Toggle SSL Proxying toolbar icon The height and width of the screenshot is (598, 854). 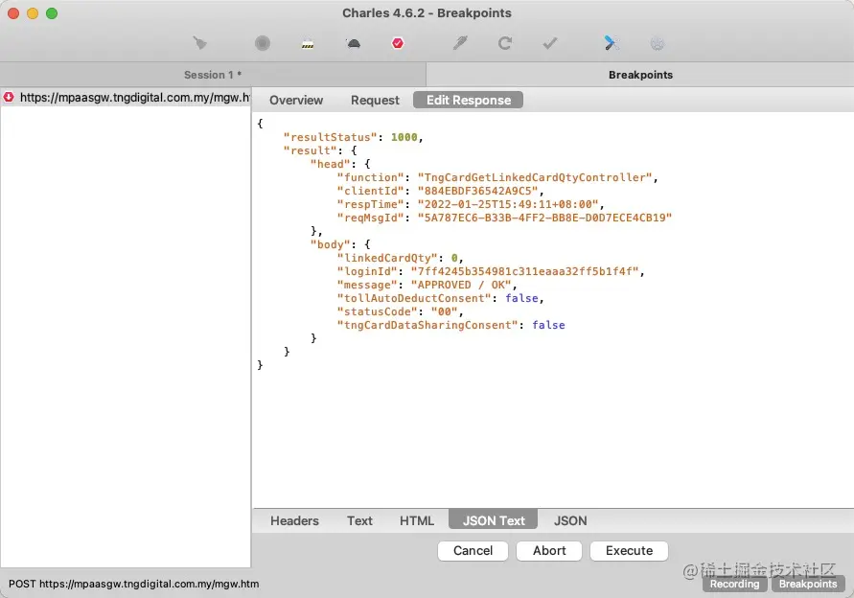click(x=308, y=43)
